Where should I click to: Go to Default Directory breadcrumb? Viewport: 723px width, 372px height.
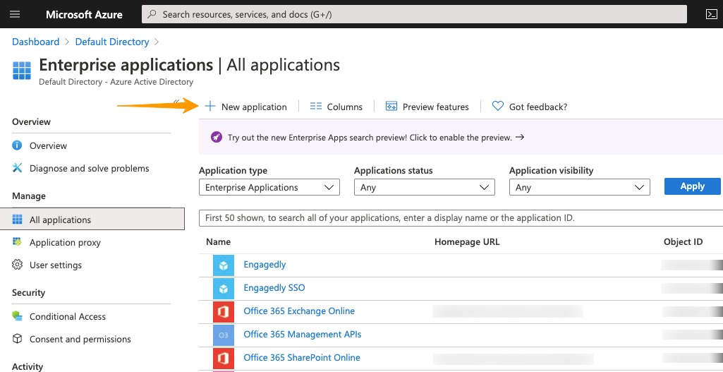pyautogui.click(x=112, y=42)
